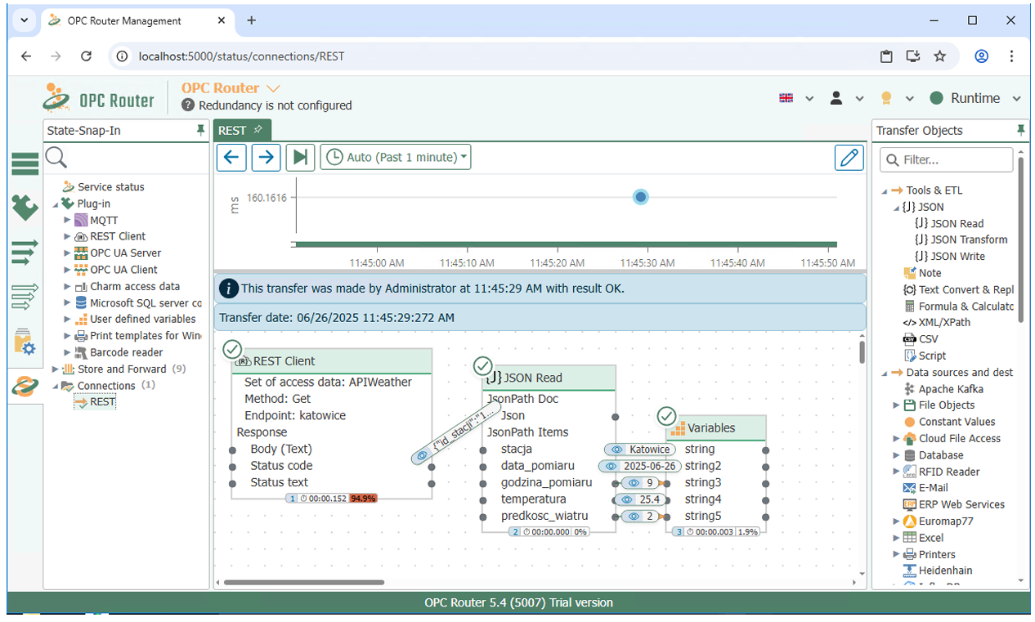Image resolution: width=1035 pixels, height=622 pixels.
Task: Open the hamburger menu in left sidebar
Action: [25, 163]
